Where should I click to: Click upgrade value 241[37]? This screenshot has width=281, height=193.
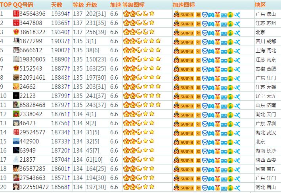tap(96, 96)
